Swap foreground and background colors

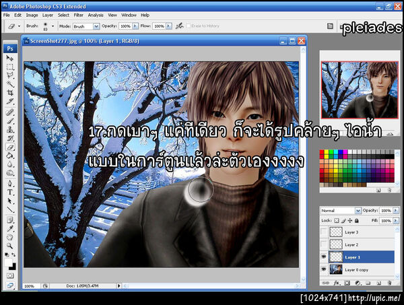[13, 255]
